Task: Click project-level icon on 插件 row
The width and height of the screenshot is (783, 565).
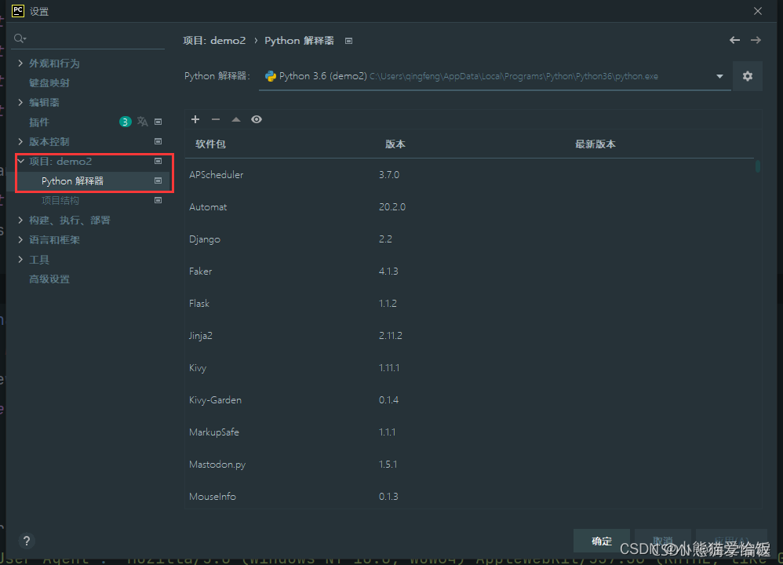Action: pyautogui.click(x=158, y=122)
